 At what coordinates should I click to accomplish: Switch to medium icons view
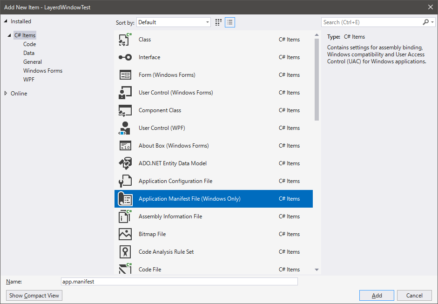tap(218, 22)
